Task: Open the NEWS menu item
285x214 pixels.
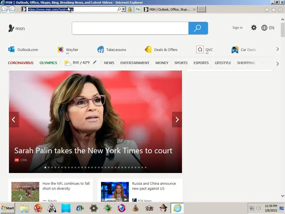Action: point(109,63)
